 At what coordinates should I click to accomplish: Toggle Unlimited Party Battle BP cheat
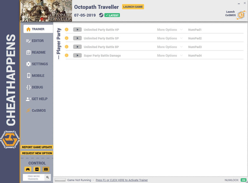77,47
